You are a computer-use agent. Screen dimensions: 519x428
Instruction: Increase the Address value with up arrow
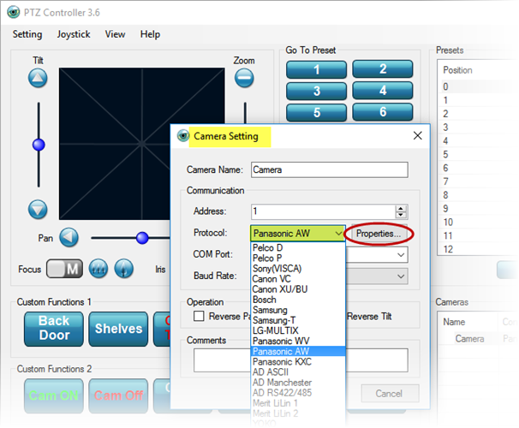click(x=401, y=208)
